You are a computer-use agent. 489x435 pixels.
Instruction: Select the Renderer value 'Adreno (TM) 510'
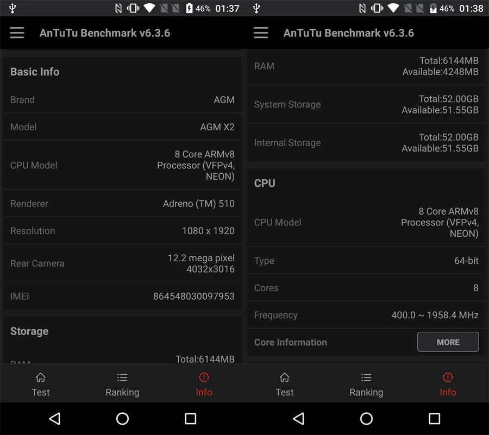(199, 204)
